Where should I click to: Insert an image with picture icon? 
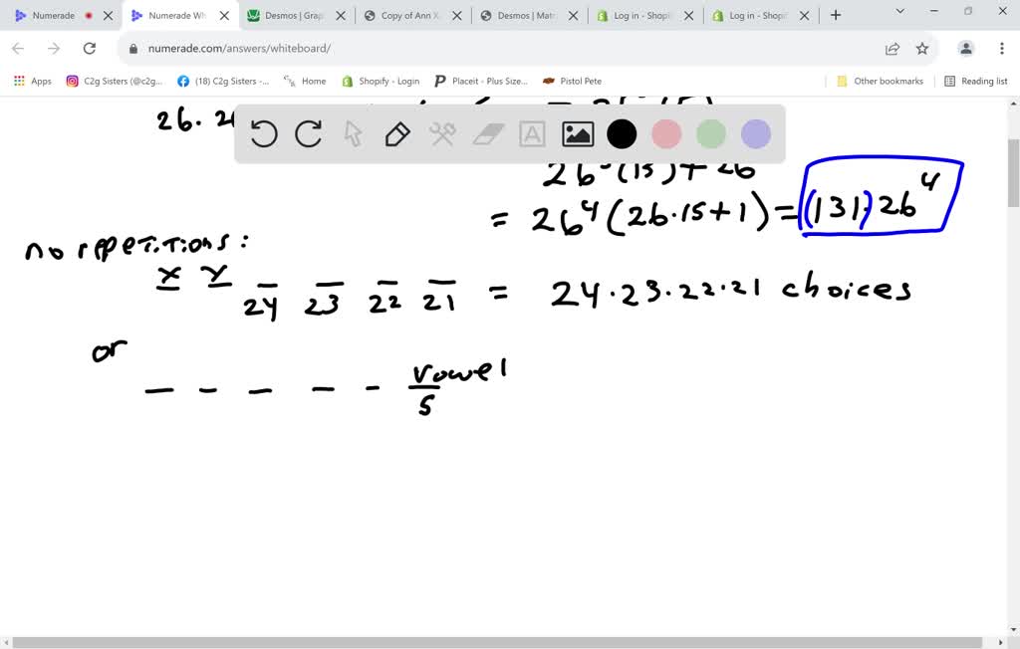click(578, 134)
